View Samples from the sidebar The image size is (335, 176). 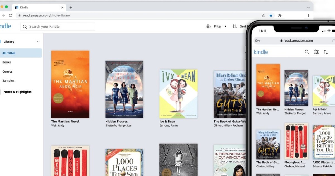(8, 80)
